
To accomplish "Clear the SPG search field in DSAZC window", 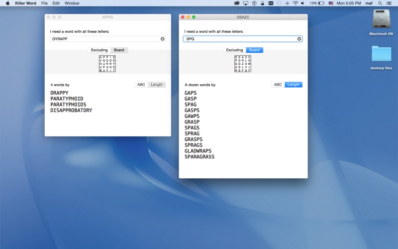I will point(299,39).
